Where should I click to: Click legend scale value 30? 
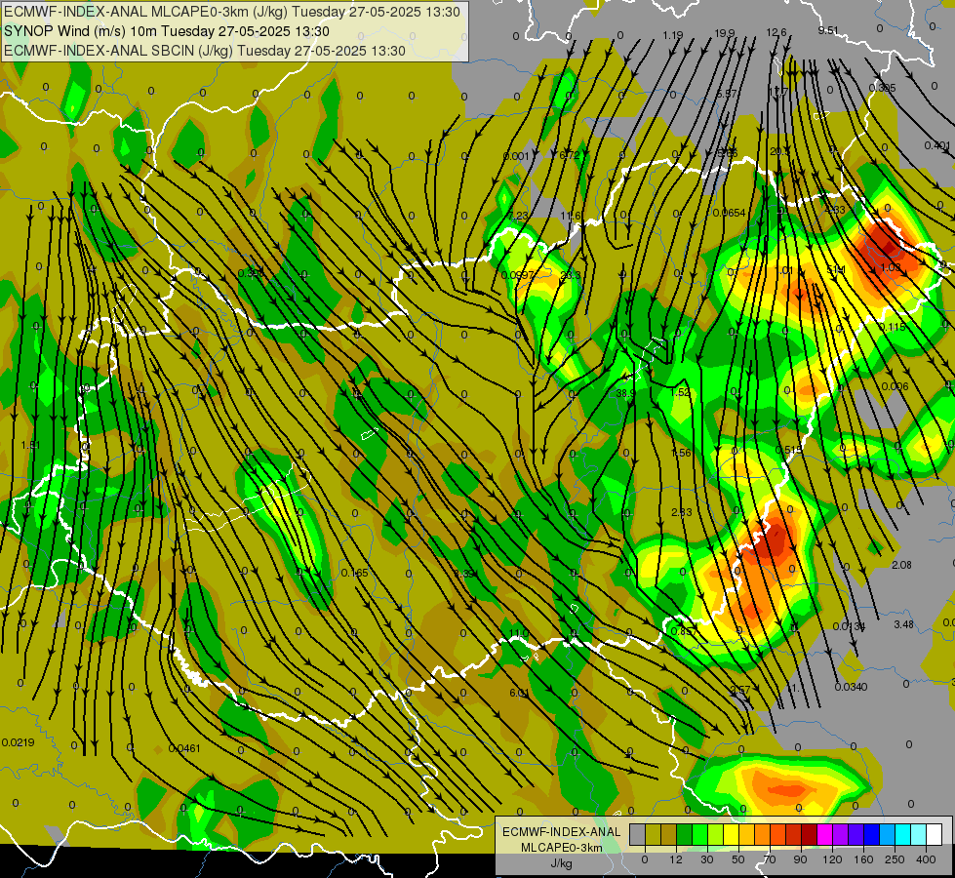click(706, 859)
